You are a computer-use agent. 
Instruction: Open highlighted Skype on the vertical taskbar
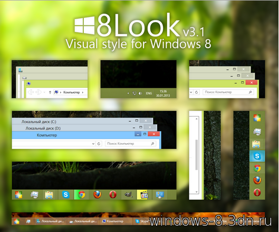[x=257, y=156]
